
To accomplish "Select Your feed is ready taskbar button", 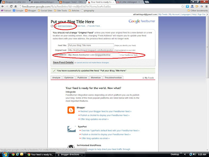I will coord(40,154).
